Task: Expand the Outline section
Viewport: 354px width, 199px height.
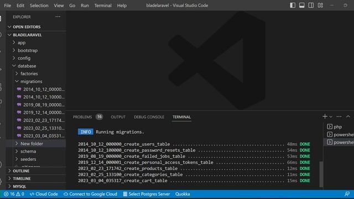Action: coord(36,171)
